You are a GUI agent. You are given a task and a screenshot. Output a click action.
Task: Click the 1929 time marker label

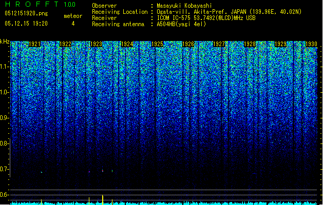280,44
